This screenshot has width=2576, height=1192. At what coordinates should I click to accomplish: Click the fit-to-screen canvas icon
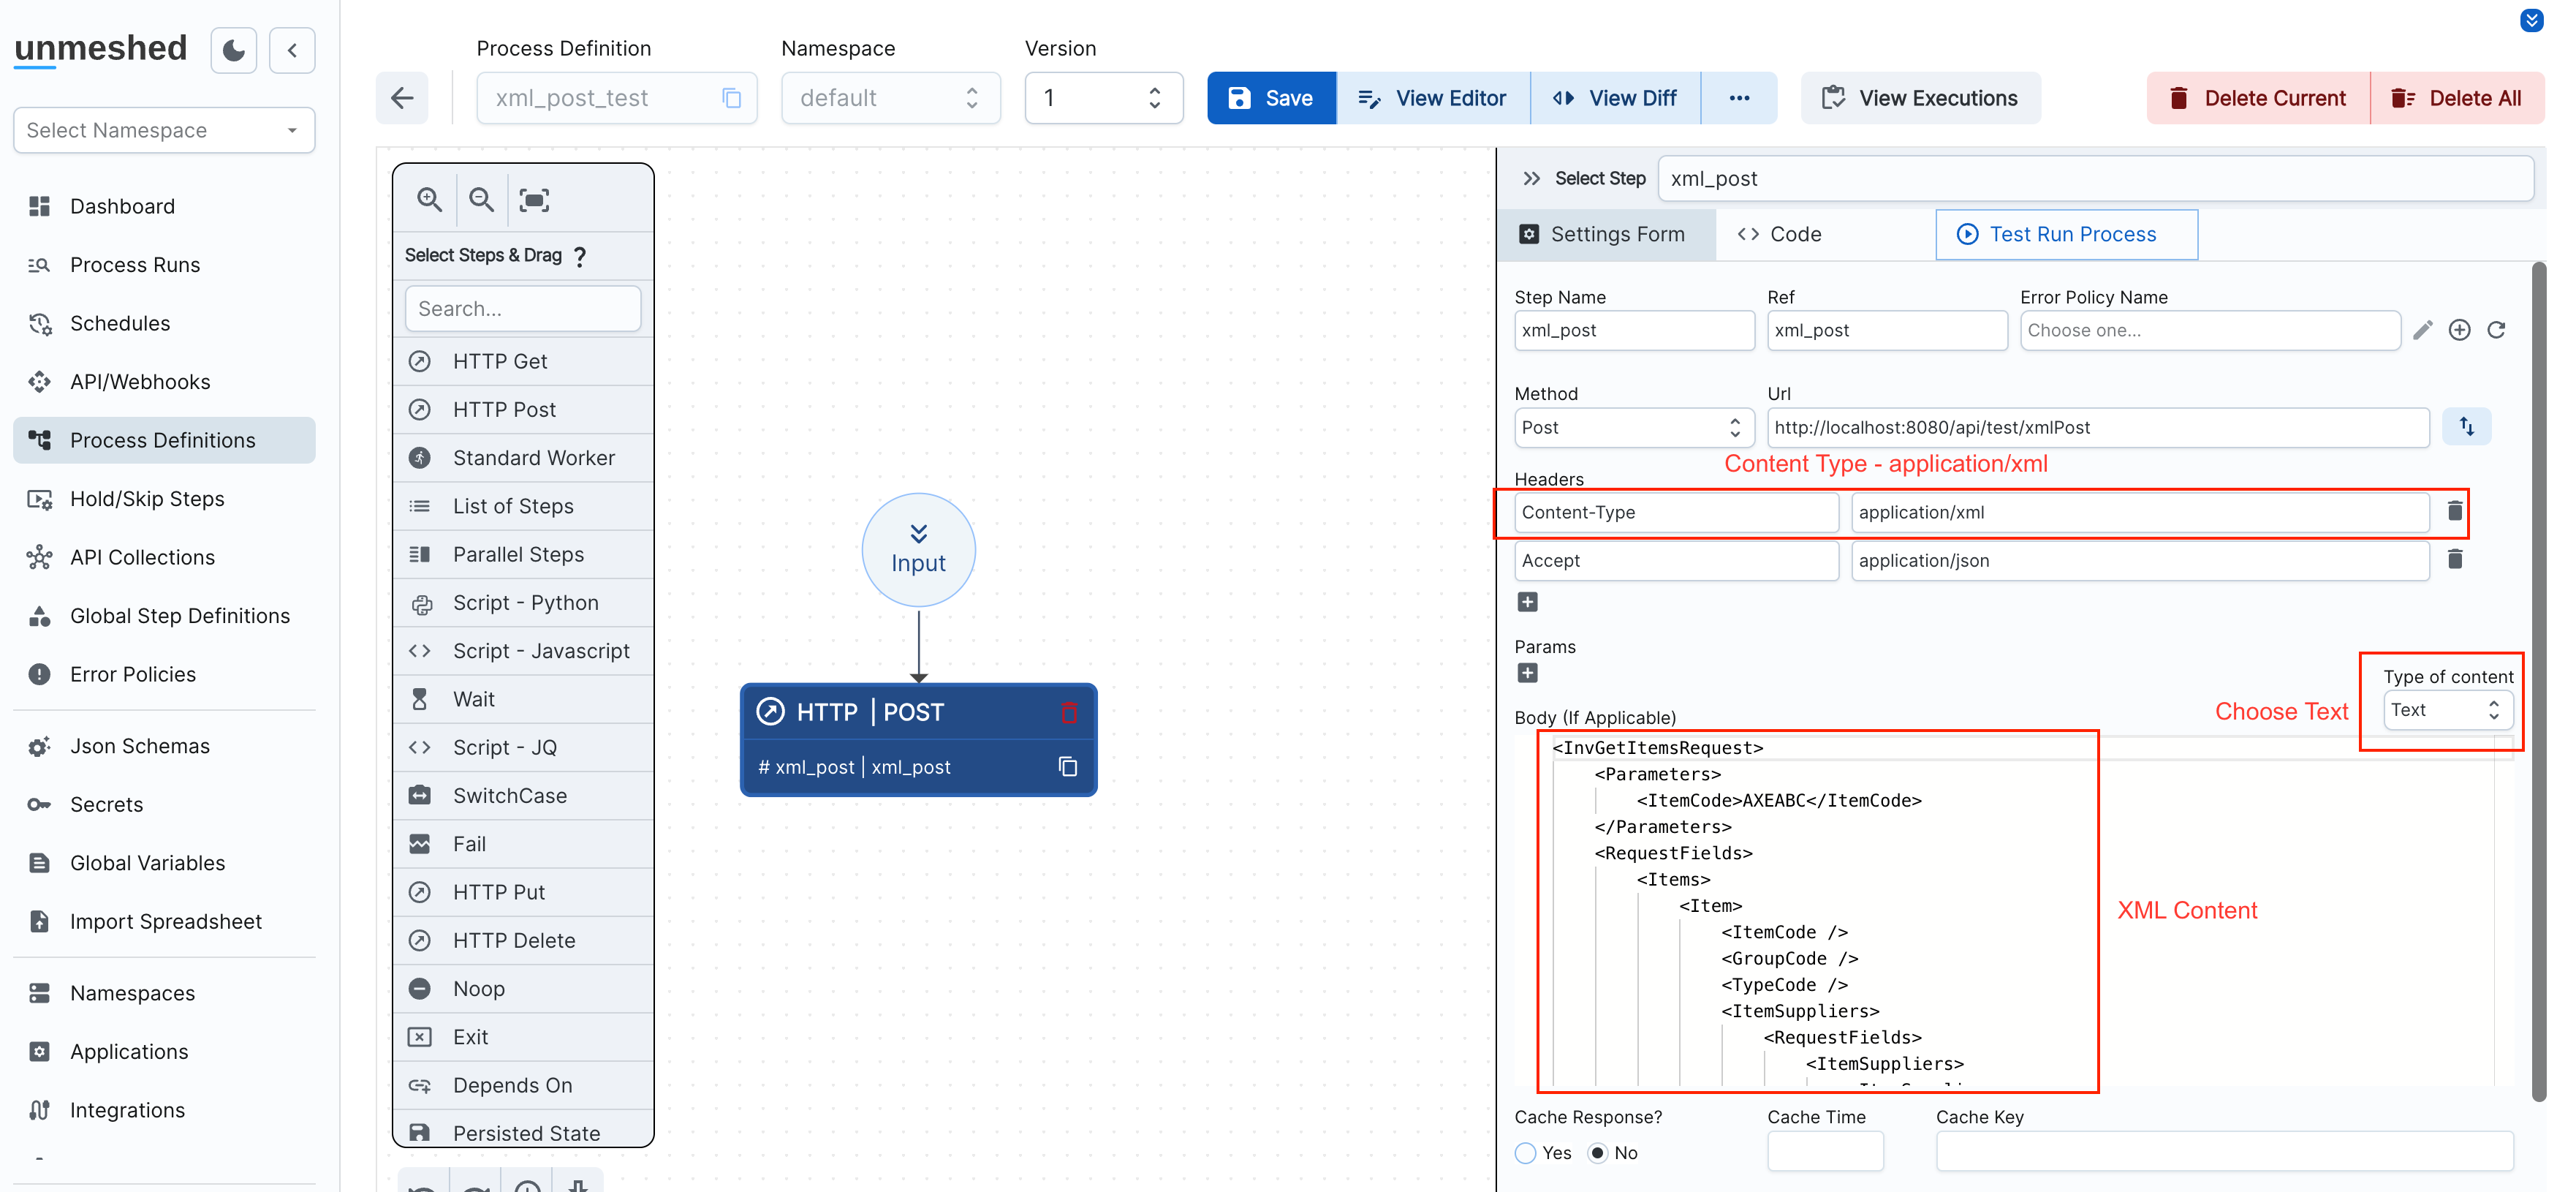pyautogui.click(x=534, y=200)
